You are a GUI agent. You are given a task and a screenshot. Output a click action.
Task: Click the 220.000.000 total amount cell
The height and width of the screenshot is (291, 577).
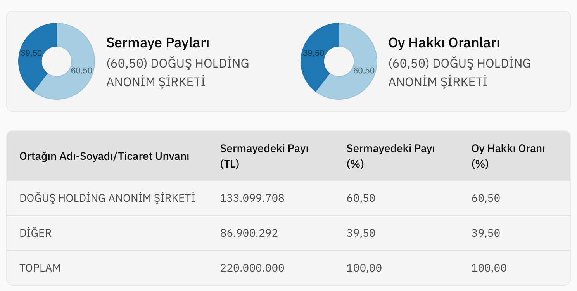point(252,268)
